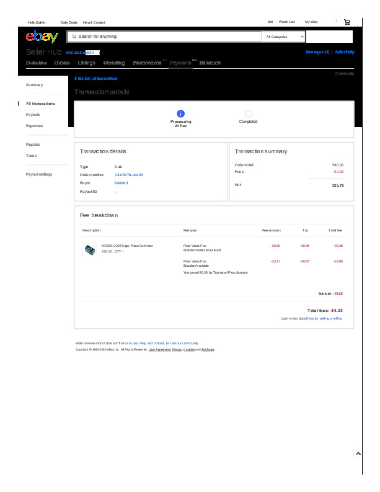The height and width of the screenshot is (492, 380).
Task: Click the Search for anything field
Action: tap(167, 37)
